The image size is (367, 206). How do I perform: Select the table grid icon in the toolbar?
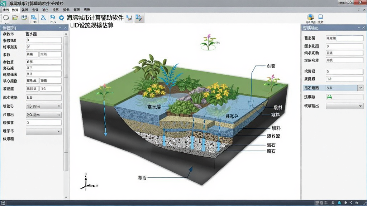24,18
